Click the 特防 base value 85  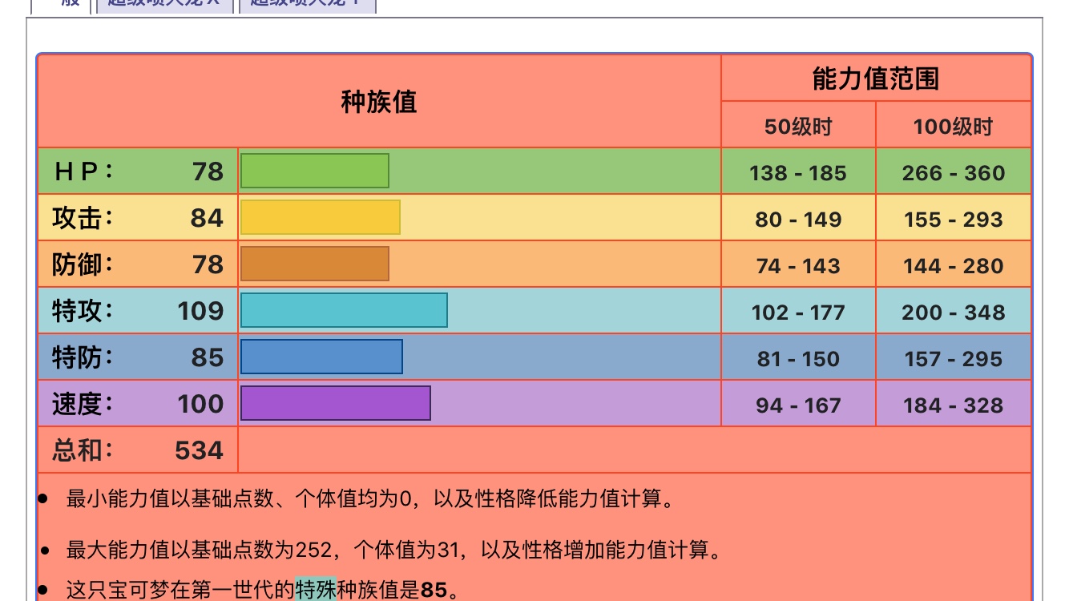coord(208,357)
